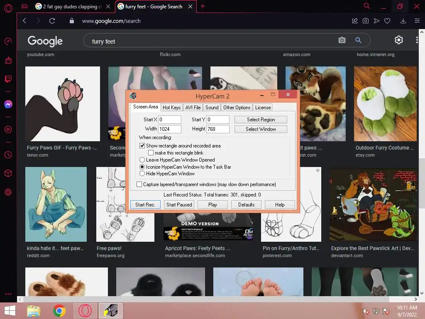Open Messenger in Opera sidebar
This screenshot has height=319, width=425.
[x=8, y=104]
